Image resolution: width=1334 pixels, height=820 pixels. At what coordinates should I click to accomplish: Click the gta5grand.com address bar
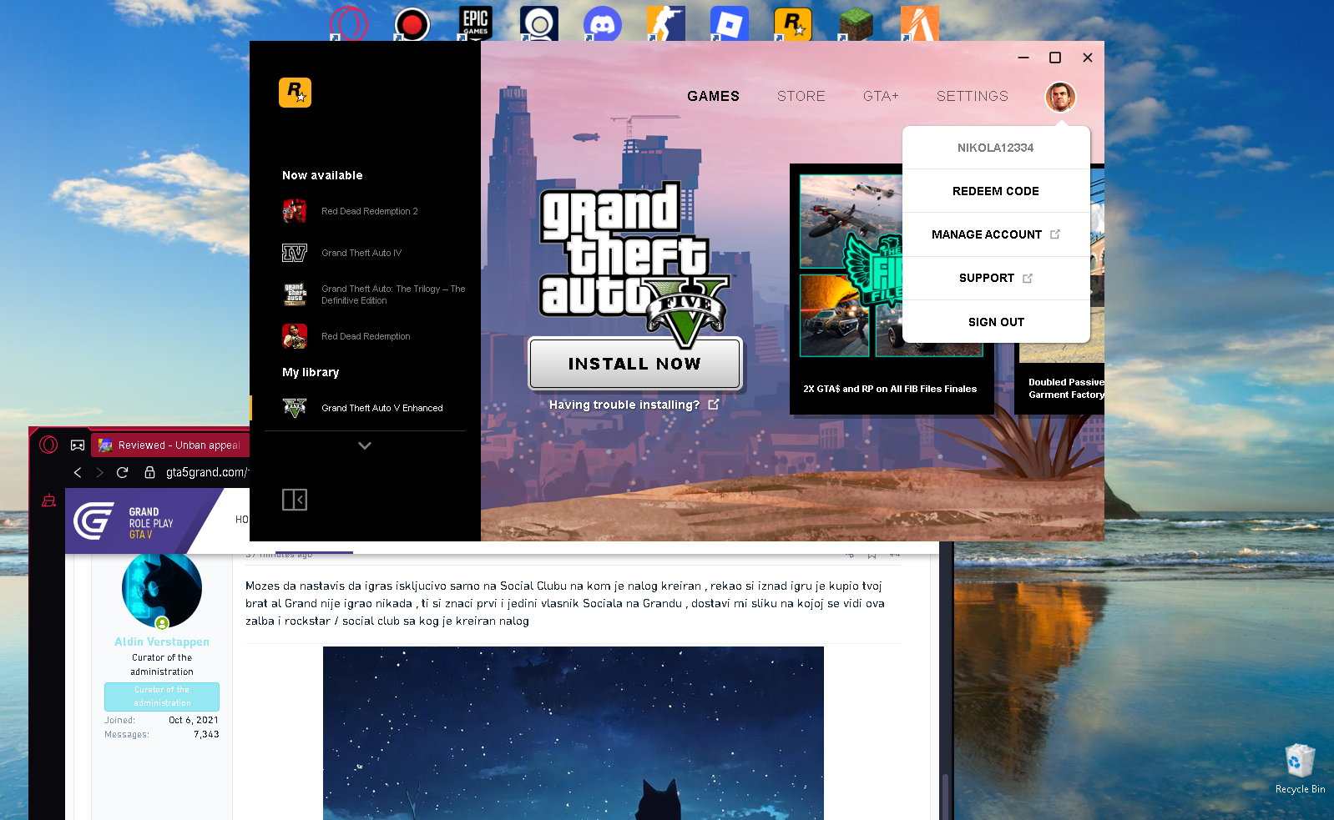(x=207, y=472)
